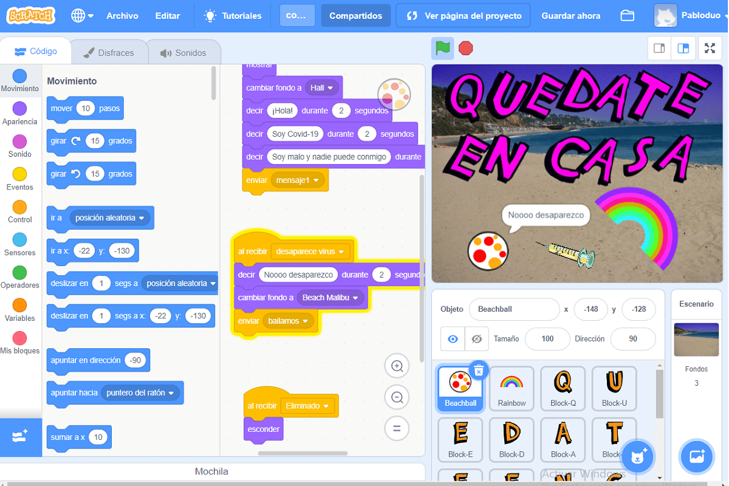Select the Escenario backdrop thumbnail
Screen dimensions: 729x486
pyautogui.click(x=696, y=340)
